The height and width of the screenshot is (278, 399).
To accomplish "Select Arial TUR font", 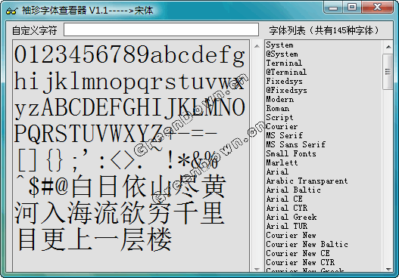I will click(287, 226).
